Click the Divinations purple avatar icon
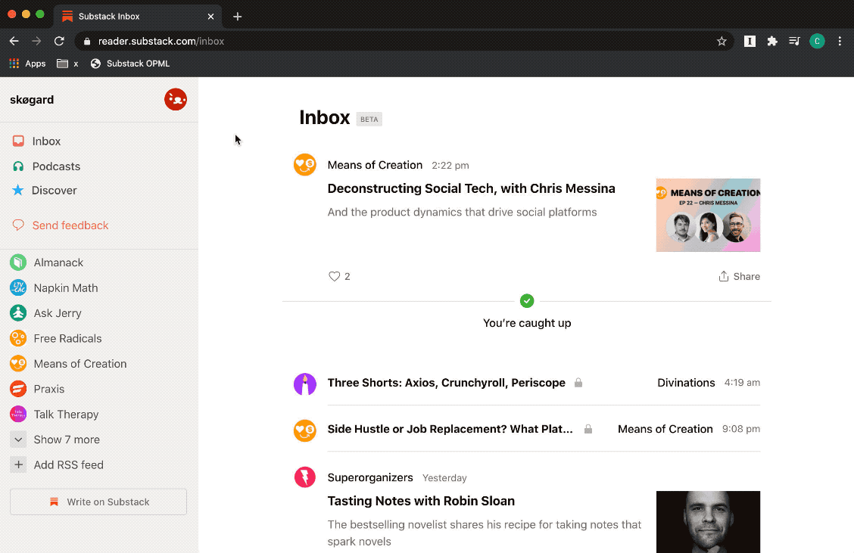 pyautogui.click(x=304, y=384)
